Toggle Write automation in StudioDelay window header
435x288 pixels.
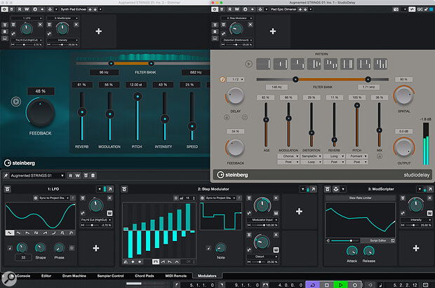tap(237, 9)
